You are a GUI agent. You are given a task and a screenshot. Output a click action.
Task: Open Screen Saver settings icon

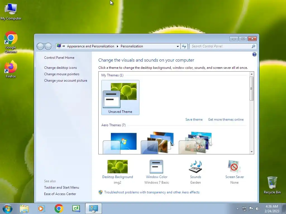click(x=234, y=167)
